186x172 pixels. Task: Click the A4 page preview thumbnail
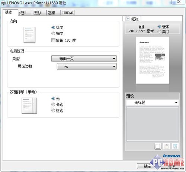[152, 60]
